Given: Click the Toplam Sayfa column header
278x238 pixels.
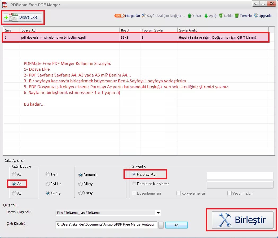Looking at the screenshot, I should point(159,30).
